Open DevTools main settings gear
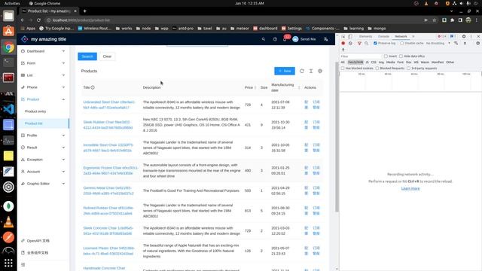 coord(464,36)
